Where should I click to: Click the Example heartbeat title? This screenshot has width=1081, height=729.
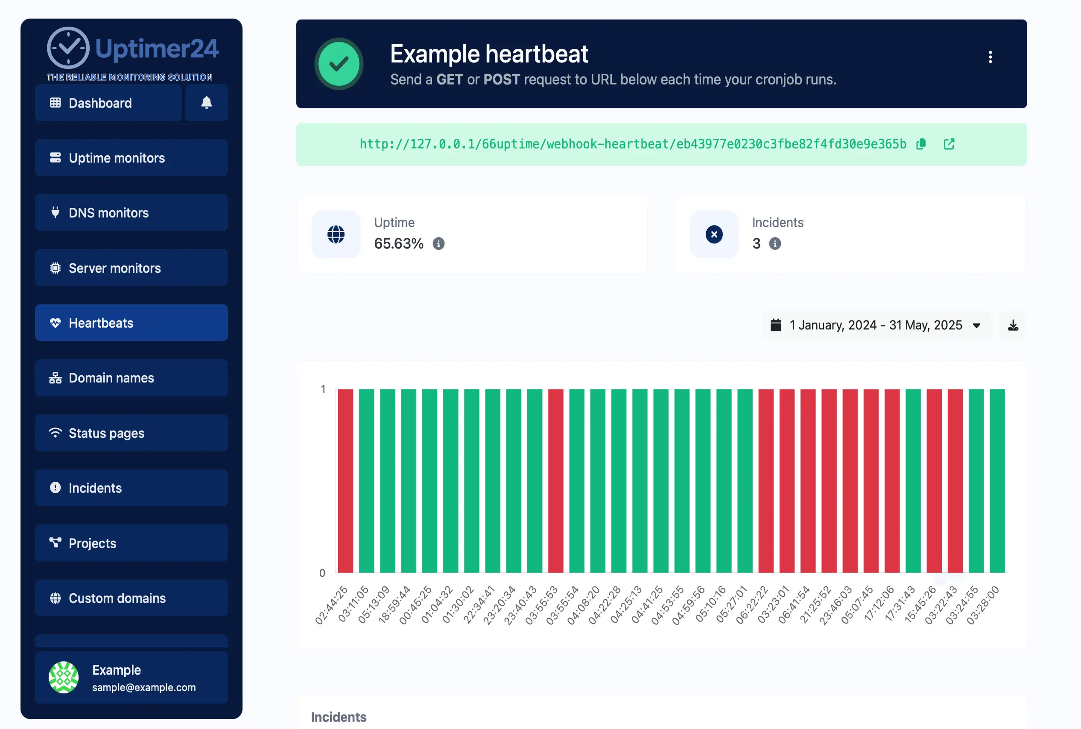point(489,54)
